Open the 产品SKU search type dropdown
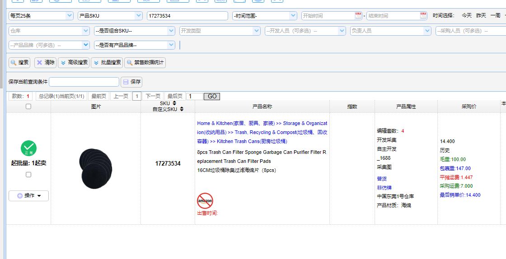Screen dimensions: 506x259 [110, 16]
